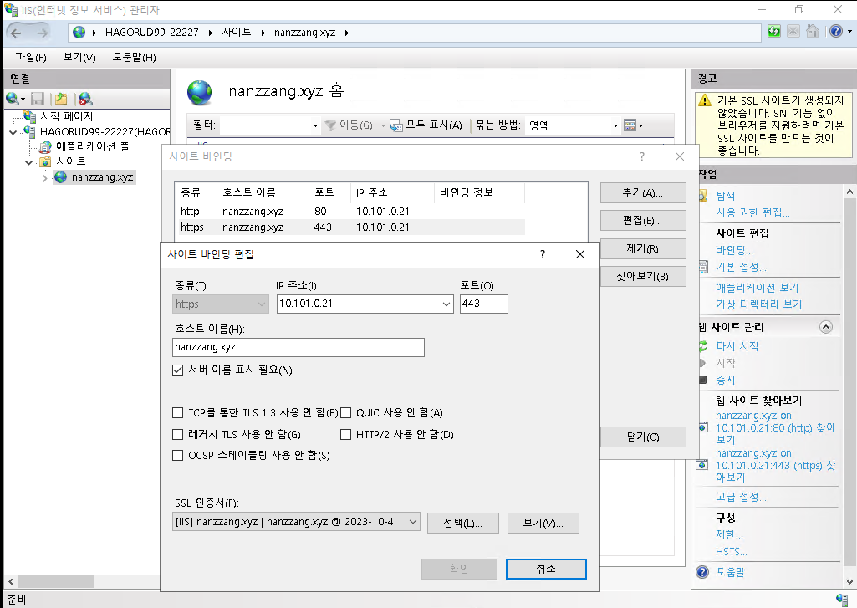
Task: Click the refresh page icon in top toolbar
Action: click(774, 31)
